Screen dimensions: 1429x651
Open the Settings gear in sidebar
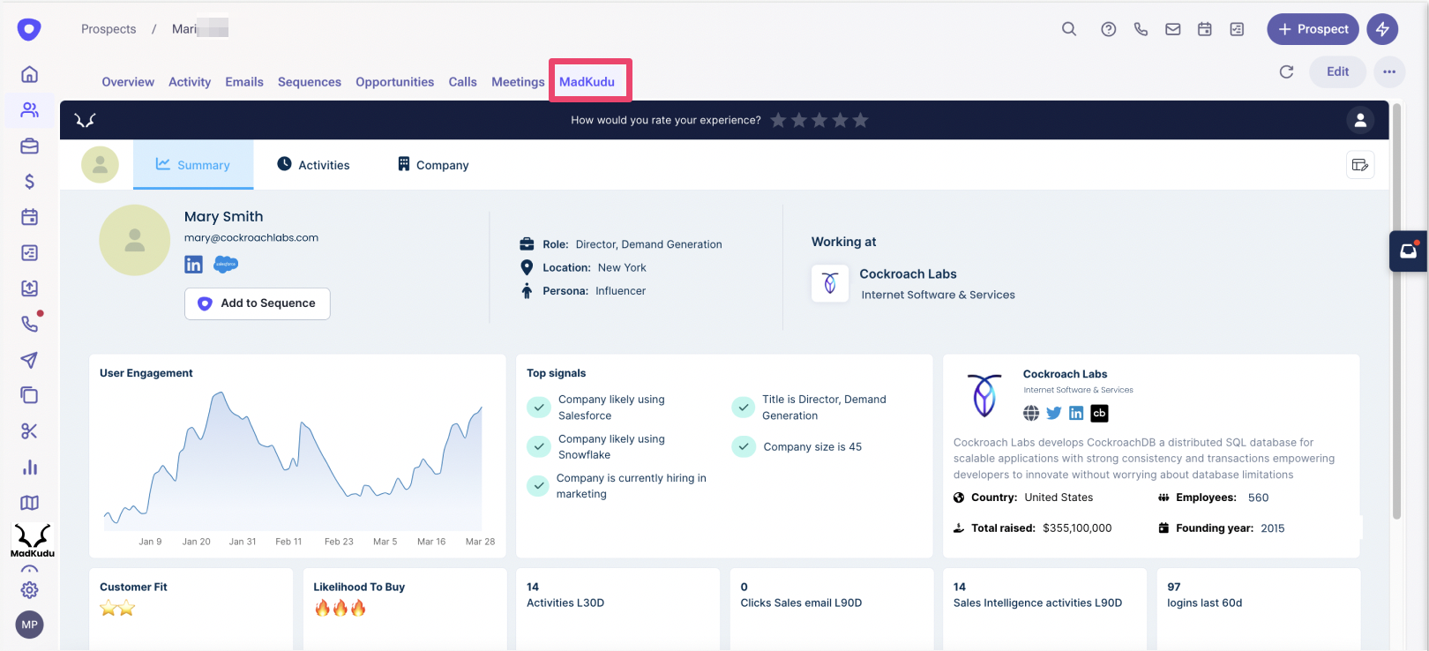tap(29, 589)
